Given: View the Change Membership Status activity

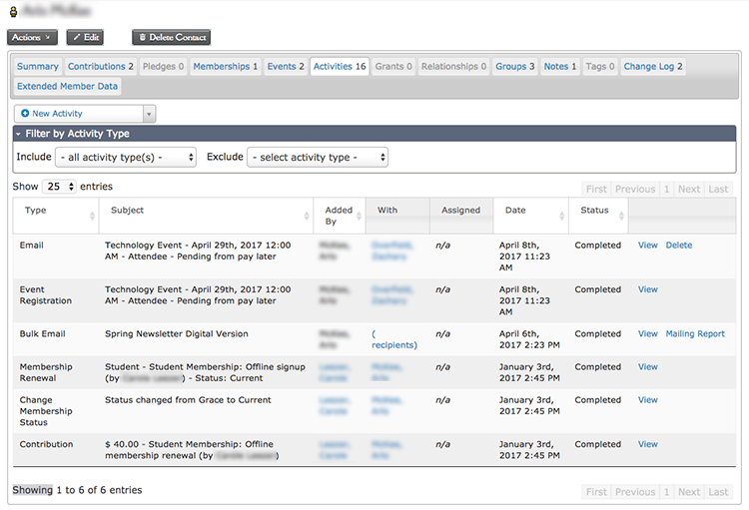Looking at the screenshot, I should pyautogui.click(x=648, y=399).
